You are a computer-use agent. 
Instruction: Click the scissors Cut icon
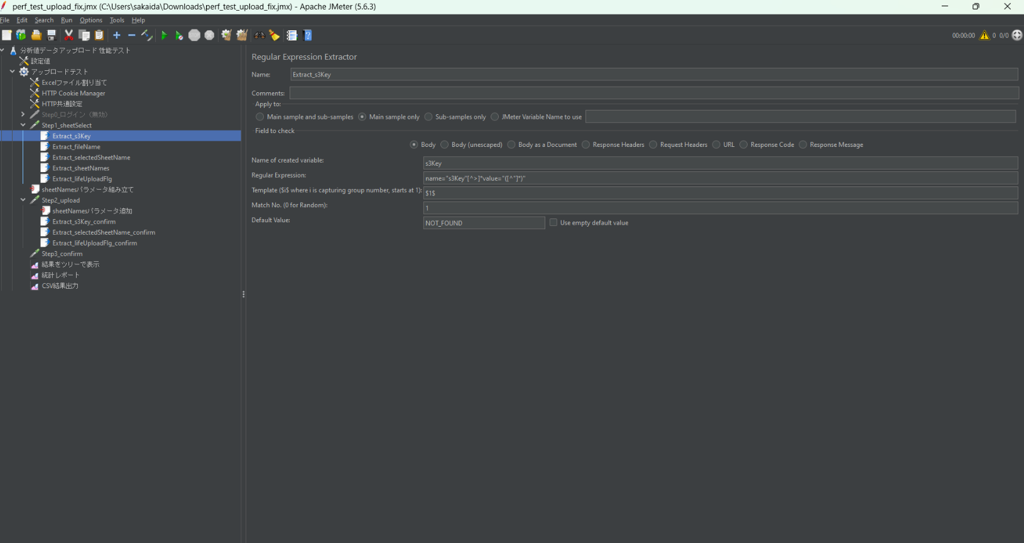coord(69,36)
